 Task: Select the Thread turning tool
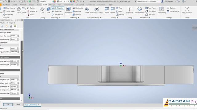120,15
